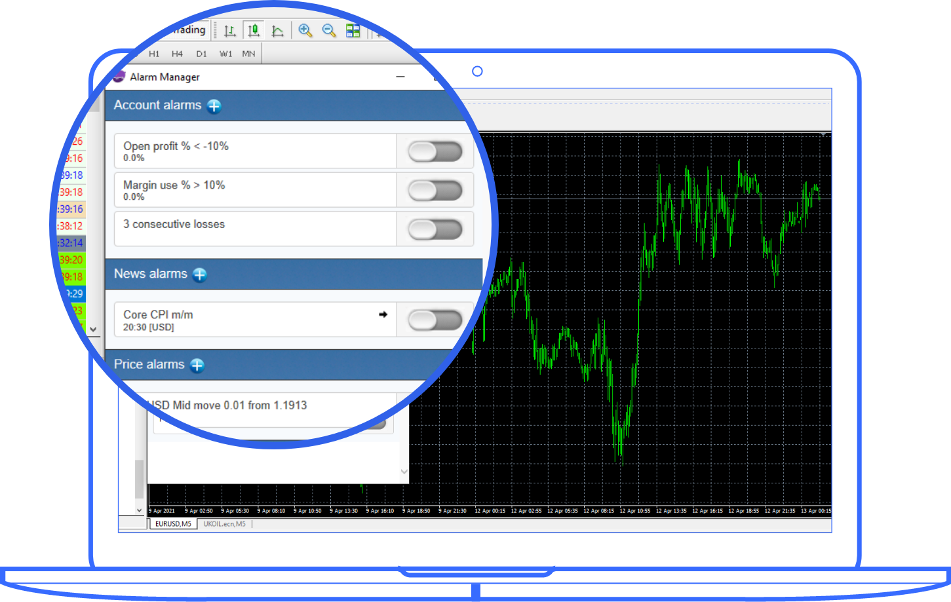Image resolution: width=951 pixels, height=602 pixels.
Task: Switch to candlestick chart mode
Action: tap(254, 31)
